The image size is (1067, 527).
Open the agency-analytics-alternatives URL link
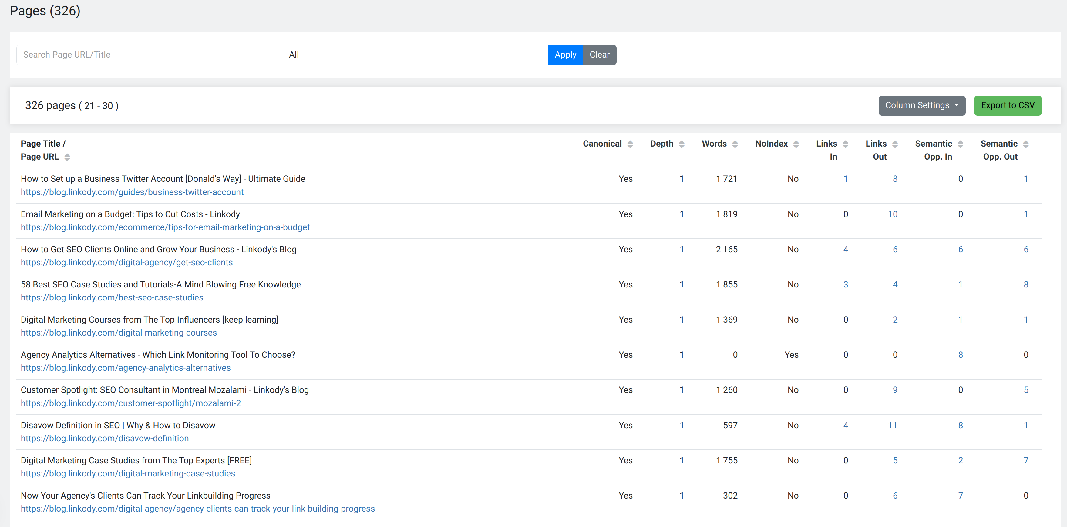126,368
